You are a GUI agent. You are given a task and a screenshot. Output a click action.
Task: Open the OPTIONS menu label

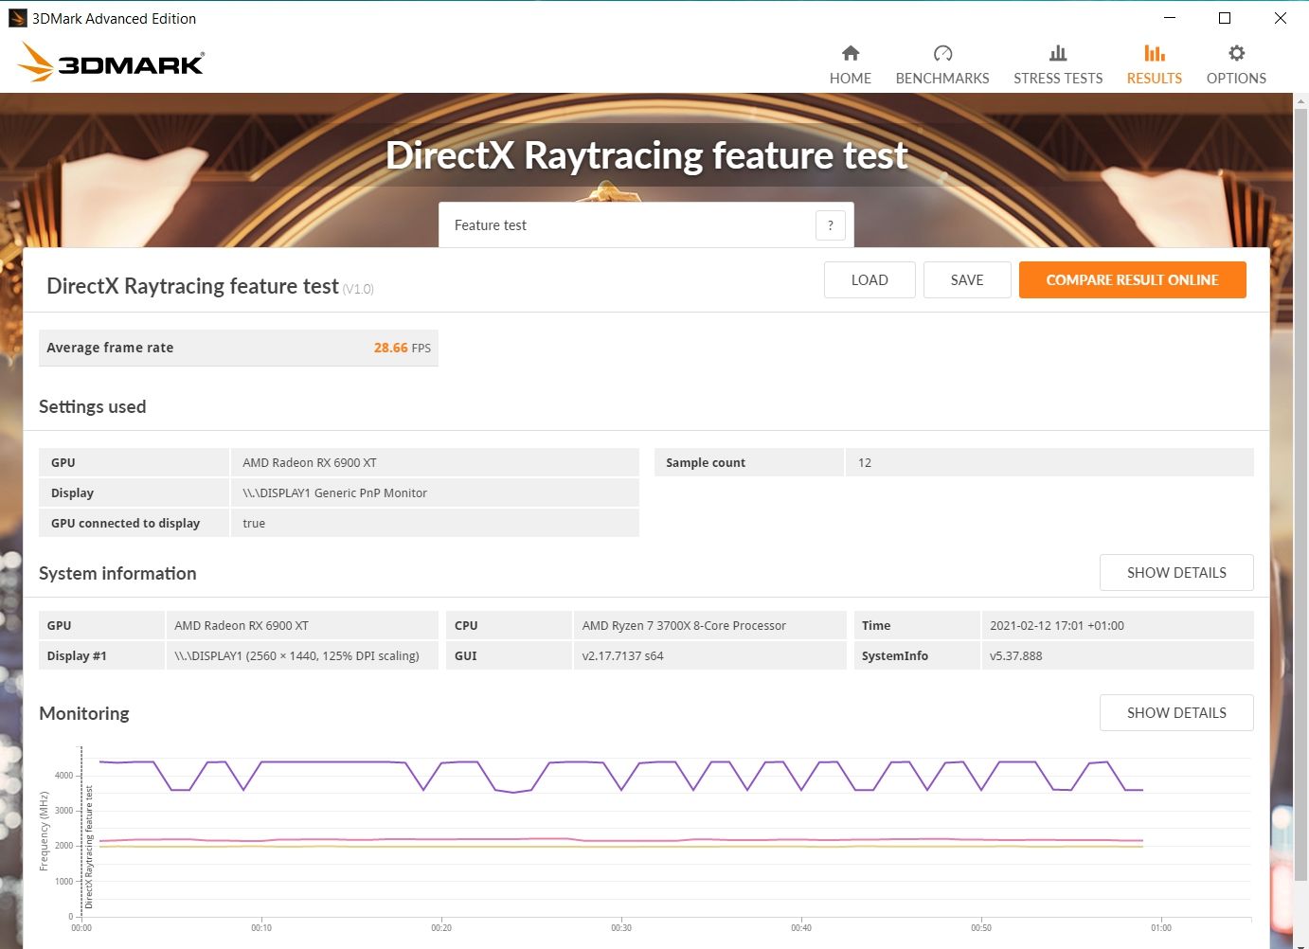tap(1236, 79)
